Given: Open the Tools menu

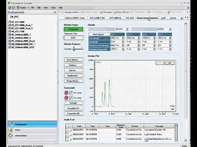Looking at the screenshot, I should pyautogui.click(x=53, y=8).
